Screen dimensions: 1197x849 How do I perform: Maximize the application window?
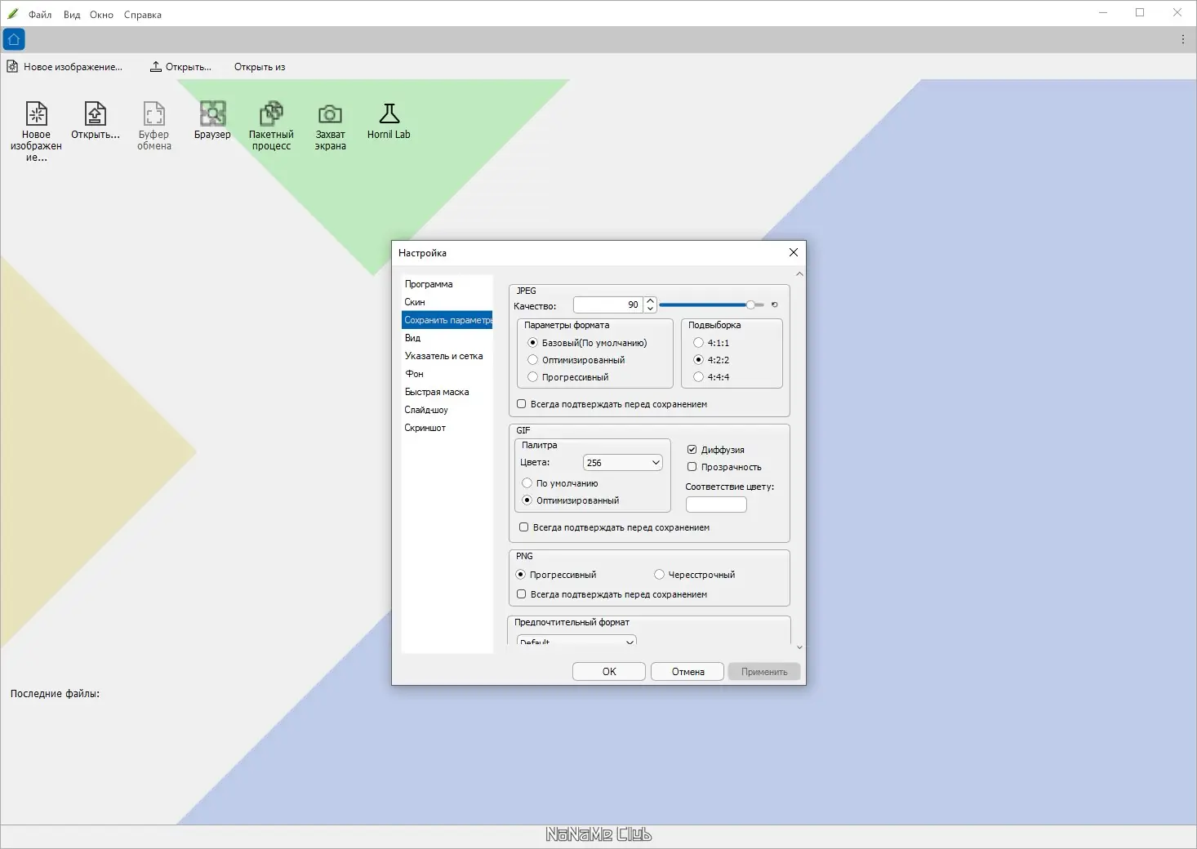1140,13
